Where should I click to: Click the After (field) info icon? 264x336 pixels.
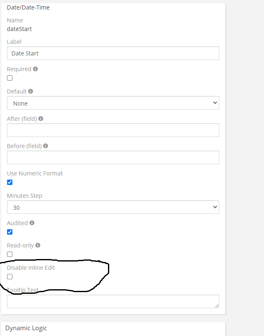click(x=41, y=118)
